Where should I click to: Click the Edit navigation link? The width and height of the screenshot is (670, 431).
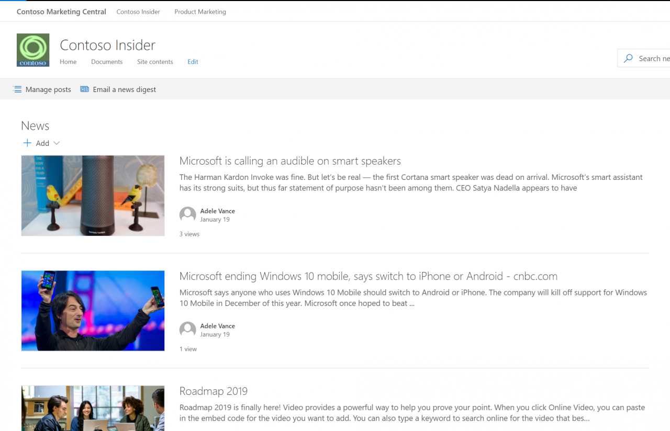[x=193, y=62]
